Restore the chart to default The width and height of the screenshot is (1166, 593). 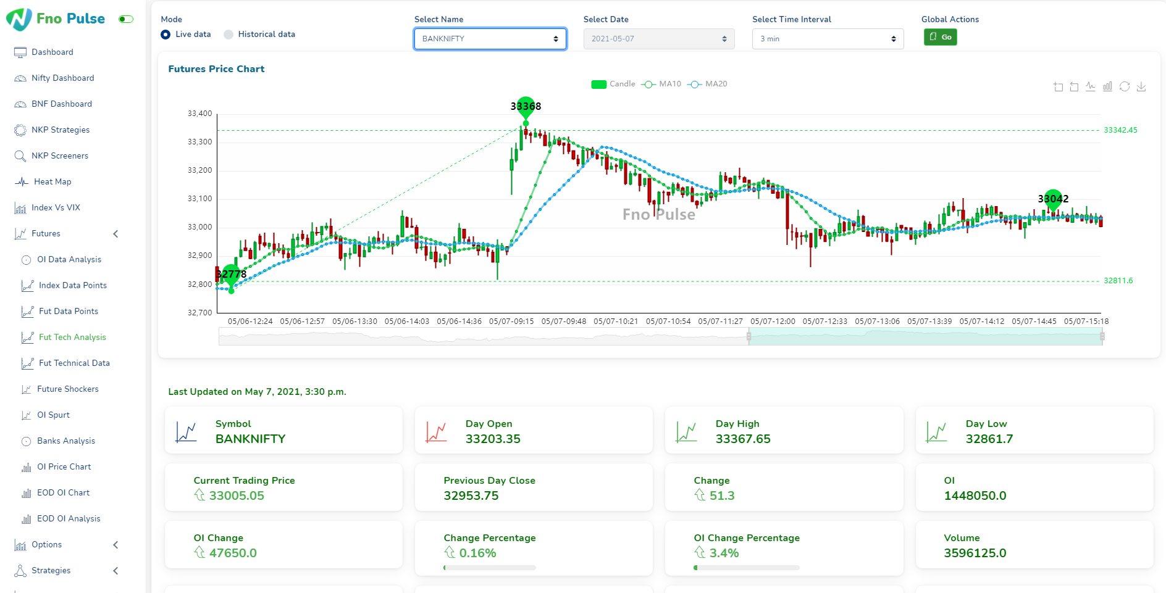click(1125, 87)
